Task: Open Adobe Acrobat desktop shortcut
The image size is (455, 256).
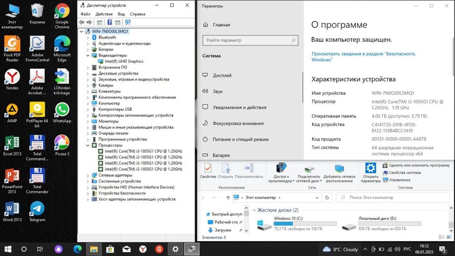Action: [37, 82]
